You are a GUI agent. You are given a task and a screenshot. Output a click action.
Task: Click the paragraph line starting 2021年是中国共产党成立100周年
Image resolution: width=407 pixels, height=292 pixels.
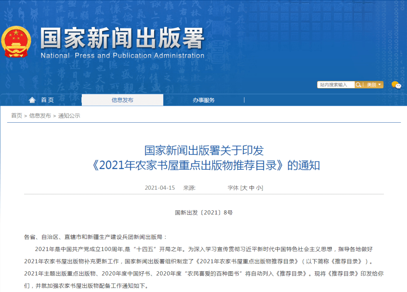[x=204, y=249]
